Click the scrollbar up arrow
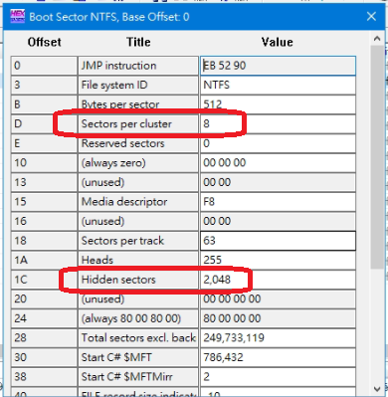 [x=377, y=39]
